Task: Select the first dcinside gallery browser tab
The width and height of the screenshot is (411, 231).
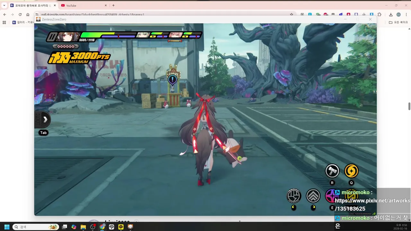Action: pyautogui.click(x=33, y=5)
